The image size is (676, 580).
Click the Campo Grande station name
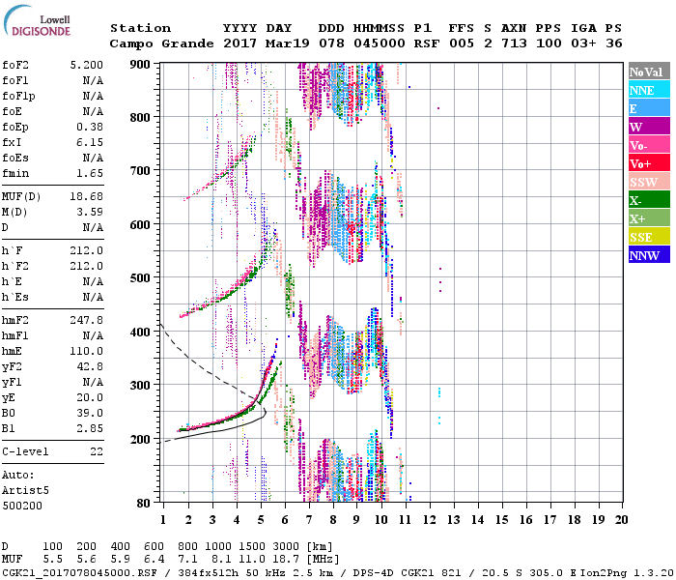[x=155, y=43]
